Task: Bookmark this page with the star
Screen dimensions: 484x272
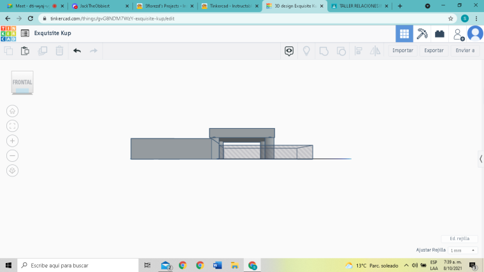Action: pyautogui.click(x=451, y=18)
